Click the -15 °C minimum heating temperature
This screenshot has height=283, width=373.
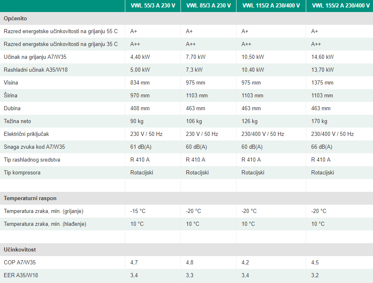point(138,211)
